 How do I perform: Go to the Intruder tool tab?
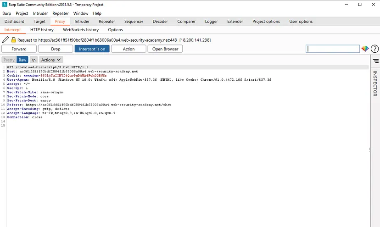pos(82,21)
